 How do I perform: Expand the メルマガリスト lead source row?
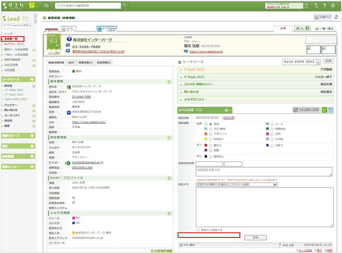coord(255,99)
